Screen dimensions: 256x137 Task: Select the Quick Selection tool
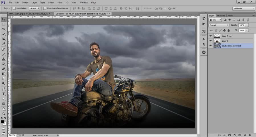click(3, 34)
